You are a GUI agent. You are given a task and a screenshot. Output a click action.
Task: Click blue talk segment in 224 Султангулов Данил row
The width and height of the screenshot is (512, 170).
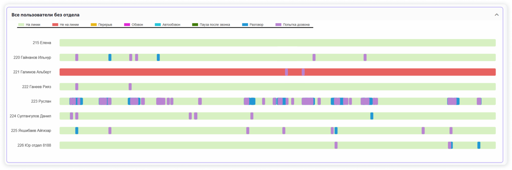click(x=372, y=116)
